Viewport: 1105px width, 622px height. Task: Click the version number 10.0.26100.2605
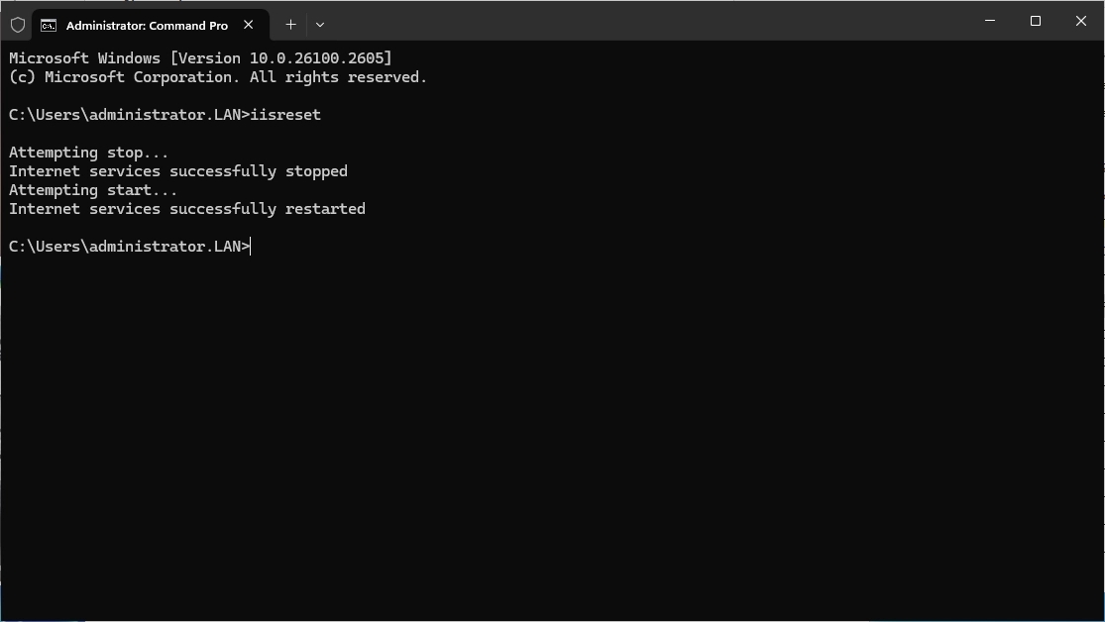pyautogui.click(x=318, y=58)
